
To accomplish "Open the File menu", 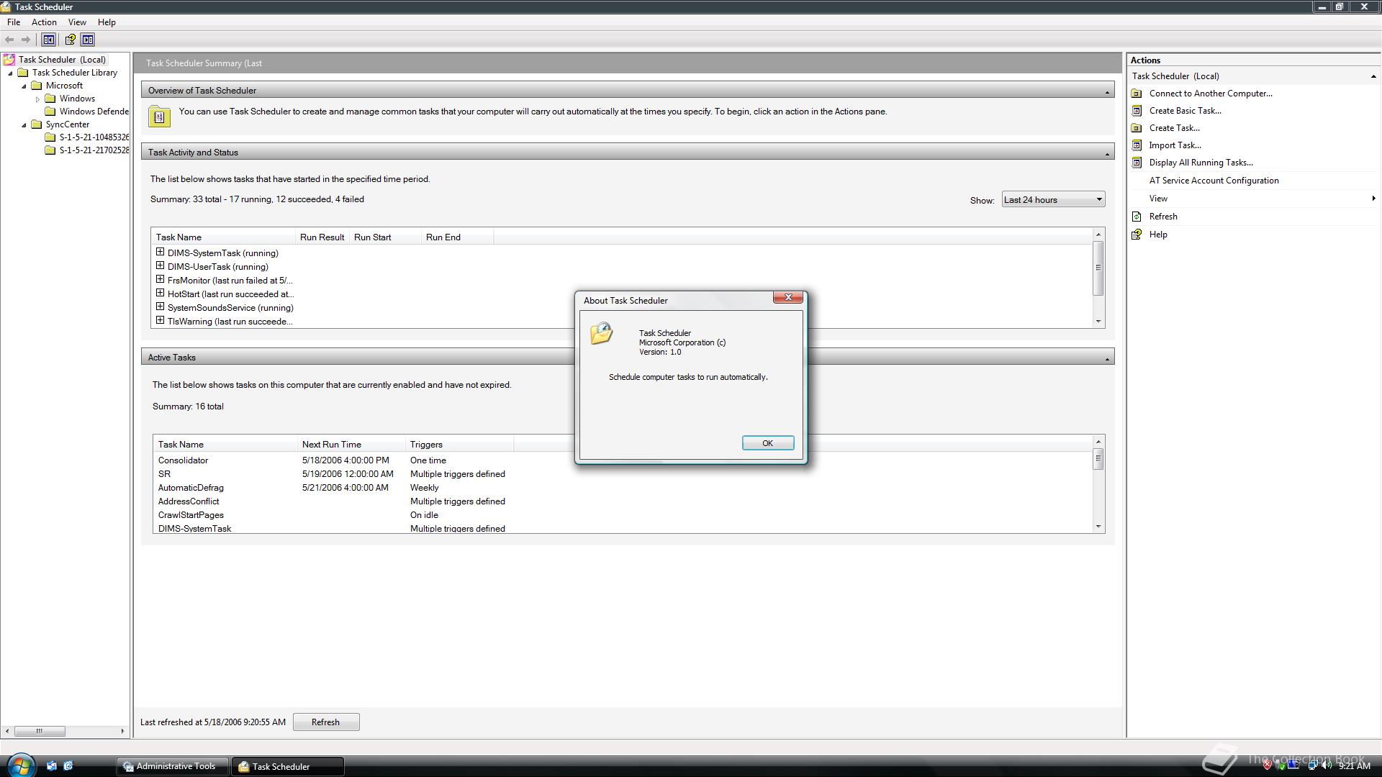I will click(14, 22).
